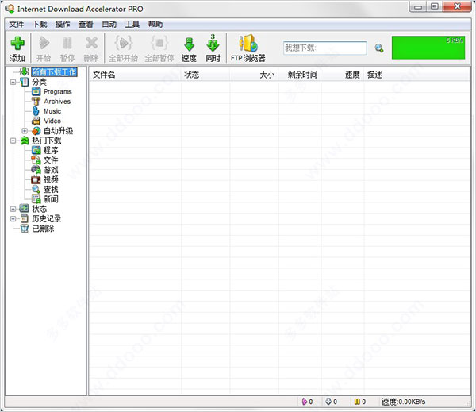Click the 删除 (Delete) toolbar icon
Viewport: 476px width, 412px height.
(91, 48)
